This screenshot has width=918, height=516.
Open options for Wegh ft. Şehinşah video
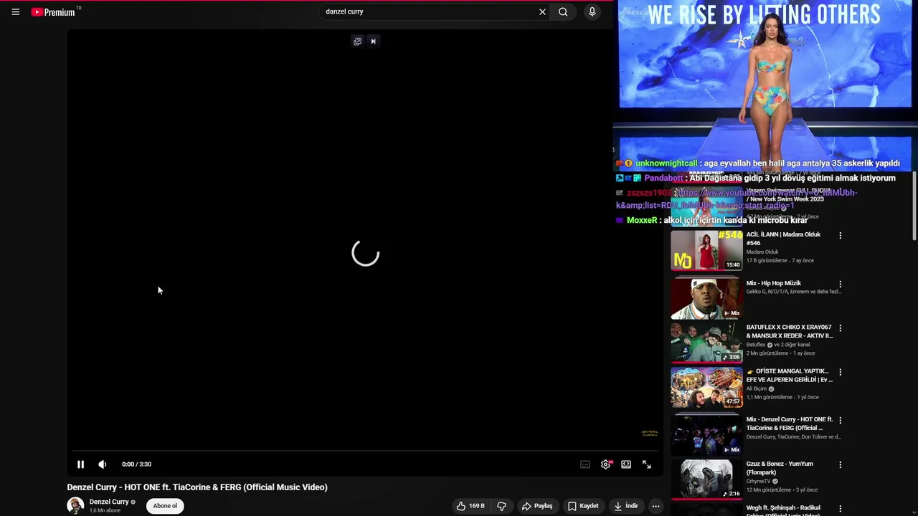841,509
